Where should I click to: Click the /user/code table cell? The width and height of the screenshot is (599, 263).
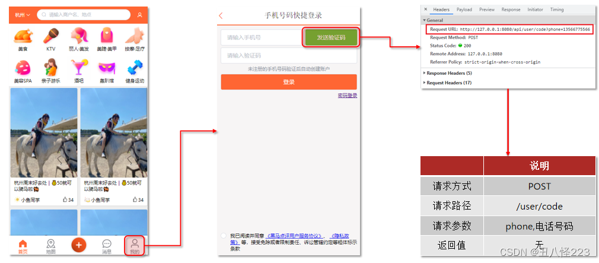point(540,206)
